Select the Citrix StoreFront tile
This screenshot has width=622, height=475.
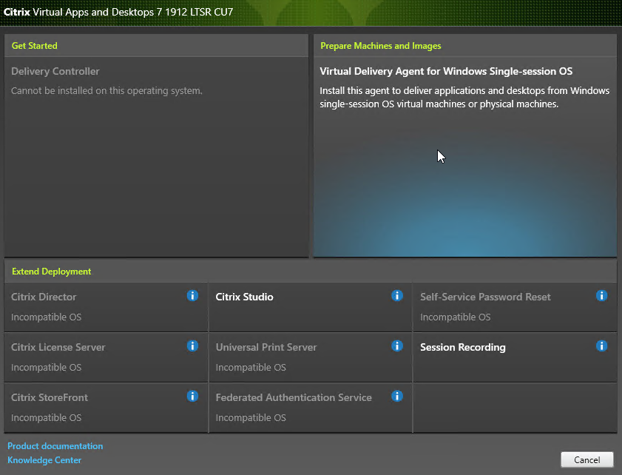point(106,408)
